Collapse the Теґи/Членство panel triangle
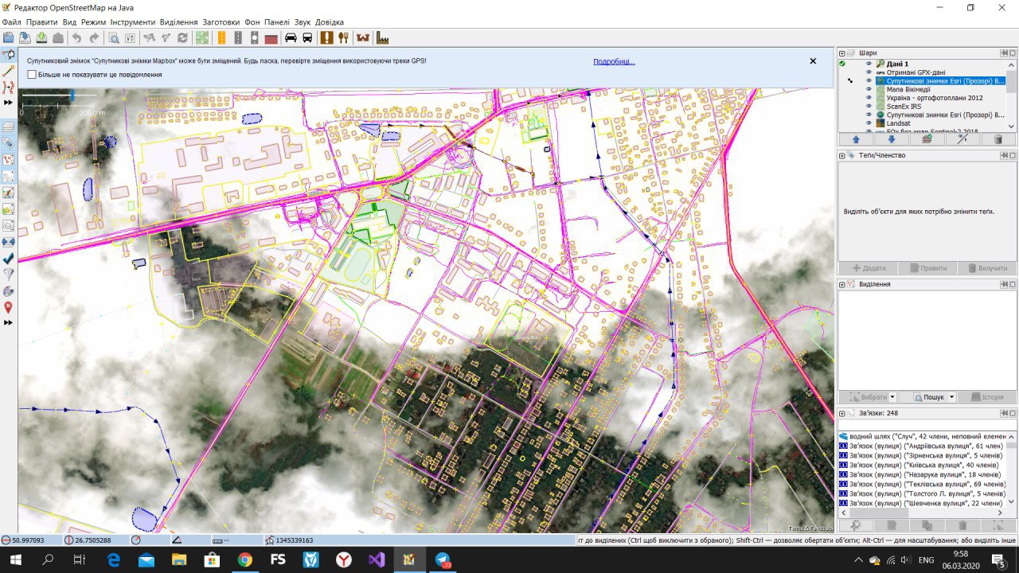 (x=842, y=155)
